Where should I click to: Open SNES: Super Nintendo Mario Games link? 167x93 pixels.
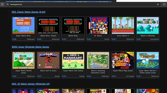[30, 47]
